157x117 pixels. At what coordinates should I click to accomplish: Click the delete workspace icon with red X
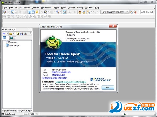135,12
